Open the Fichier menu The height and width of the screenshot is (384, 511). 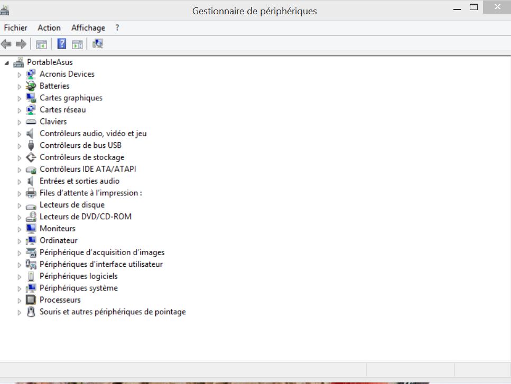coord(15,27)
